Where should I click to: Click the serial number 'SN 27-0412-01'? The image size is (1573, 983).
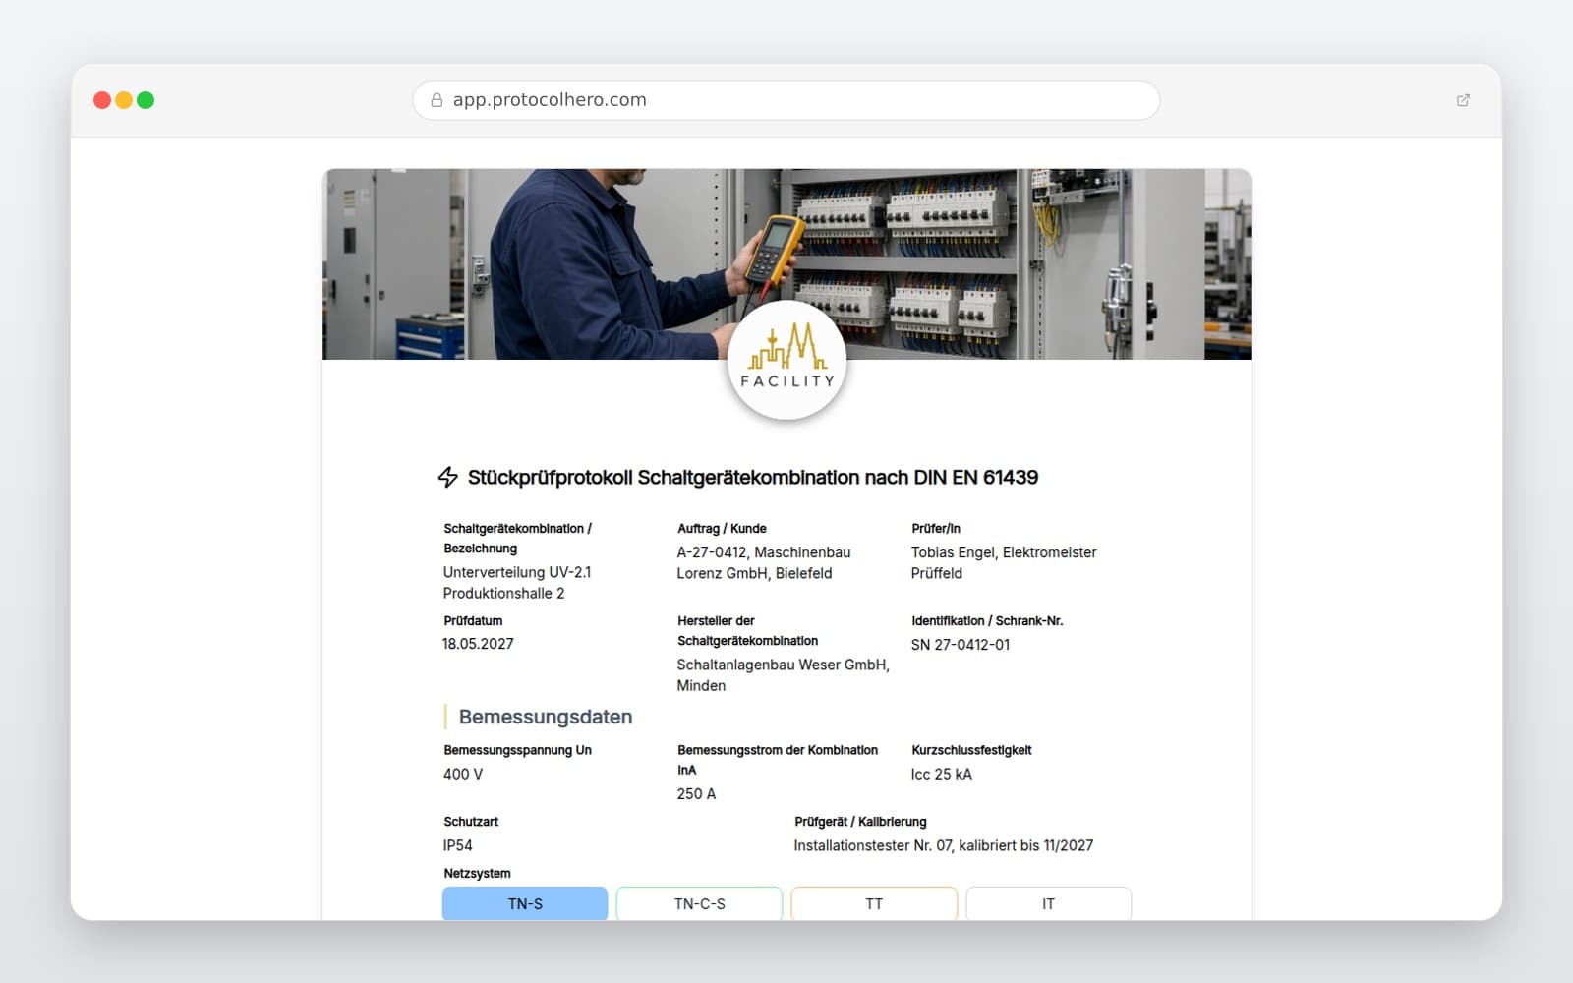[961, 645]
